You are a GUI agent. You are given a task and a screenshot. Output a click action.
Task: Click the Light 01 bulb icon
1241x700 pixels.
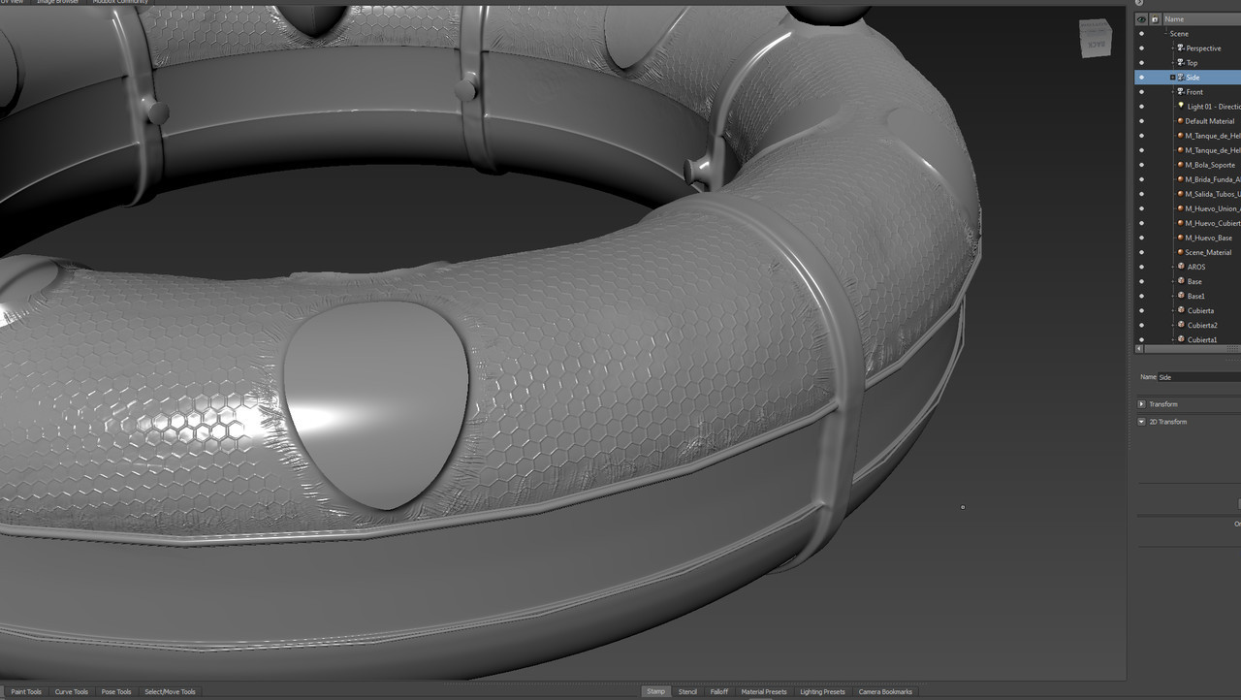pos(1181,107)
